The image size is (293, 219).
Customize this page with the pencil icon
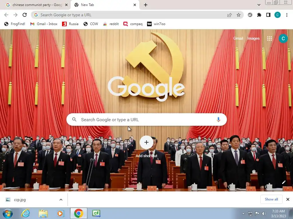pos(284,182)
